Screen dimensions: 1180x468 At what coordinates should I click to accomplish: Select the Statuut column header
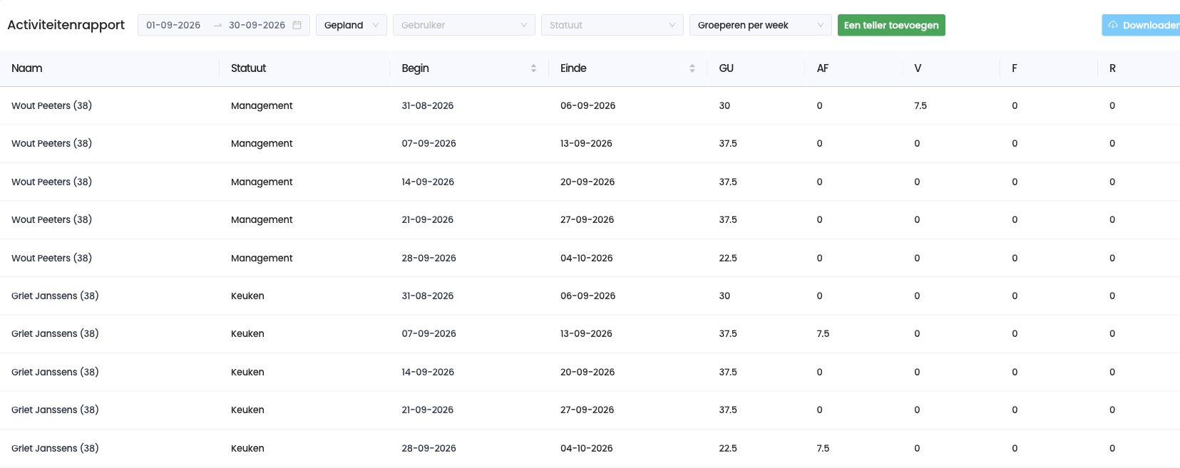tap(248, 68)
